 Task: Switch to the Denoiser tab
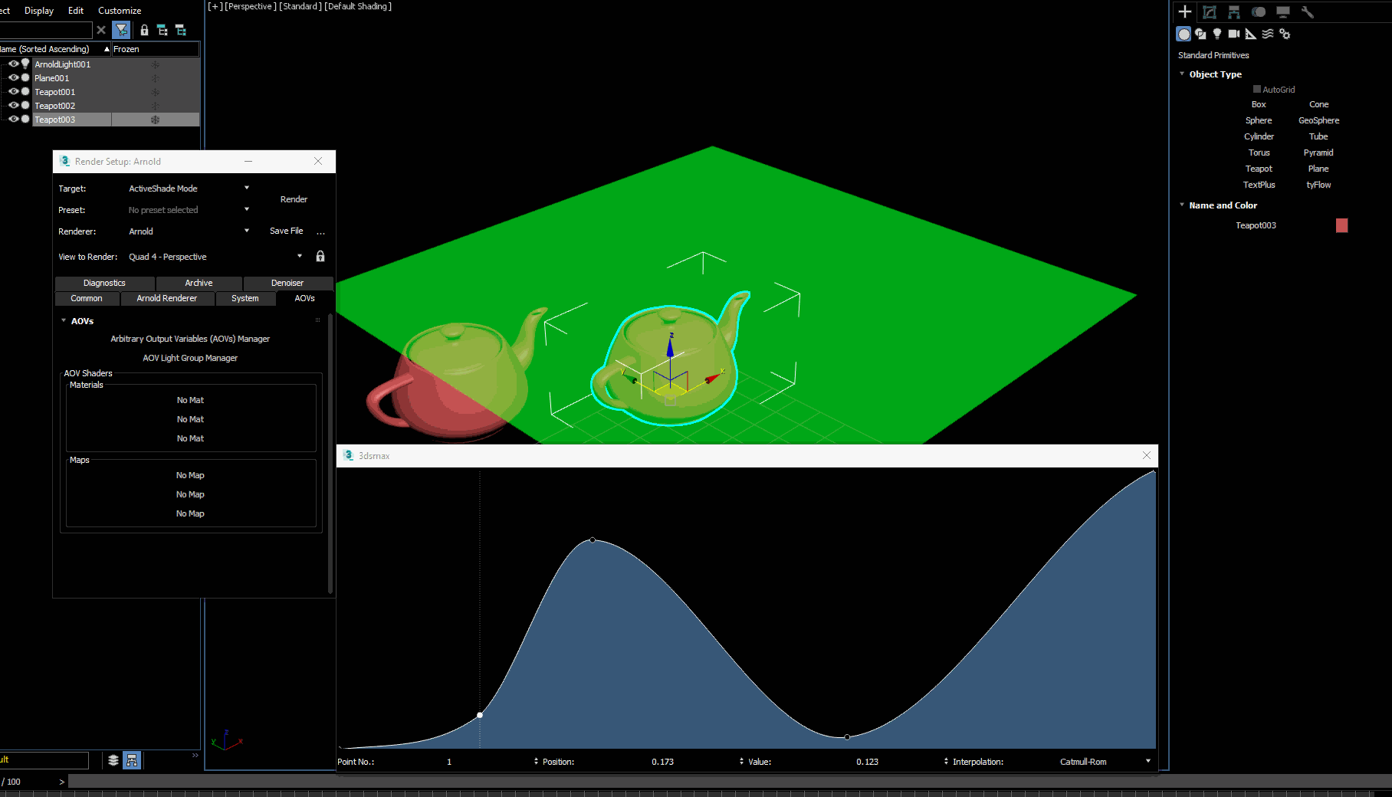click(287, 283)
